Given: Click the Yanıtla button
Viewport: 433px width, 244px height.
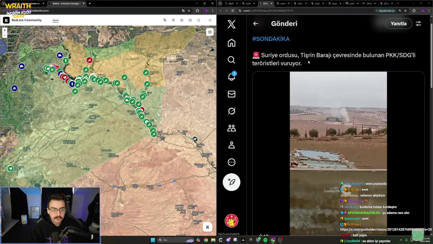Looking at the screenshot, I should (398, 23).
